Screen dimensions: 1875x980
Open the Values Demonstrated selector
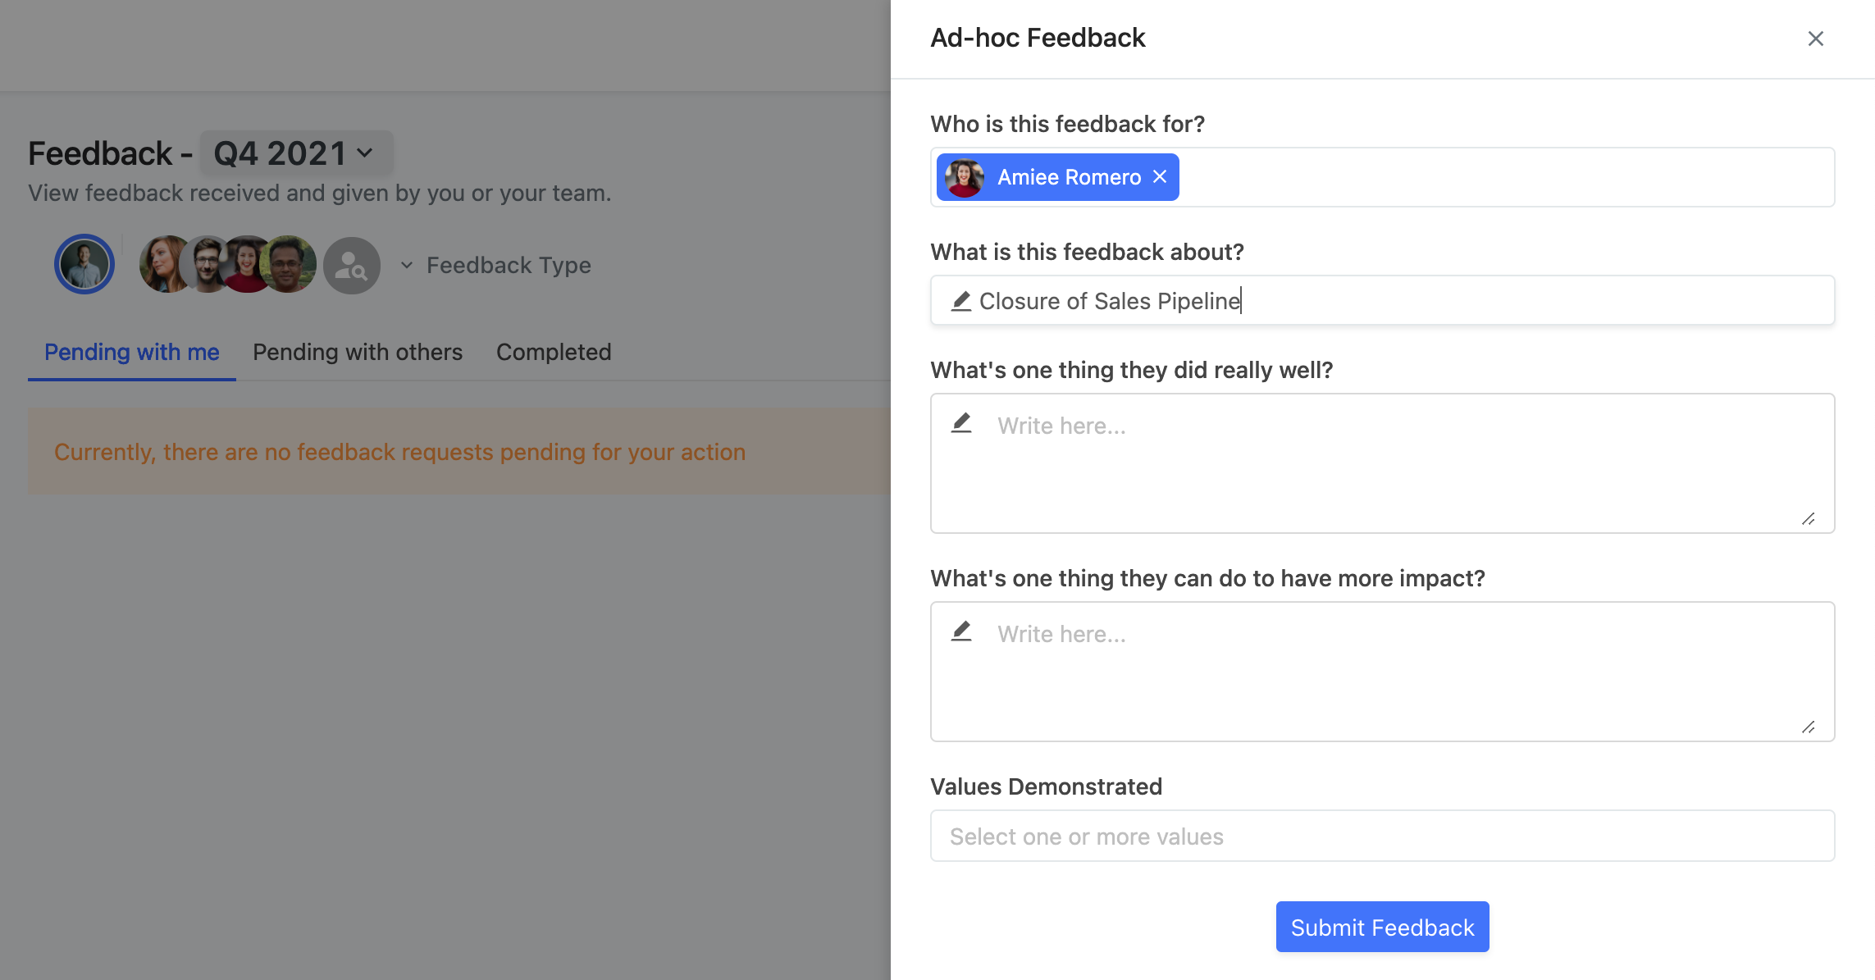pos(1382,836)
